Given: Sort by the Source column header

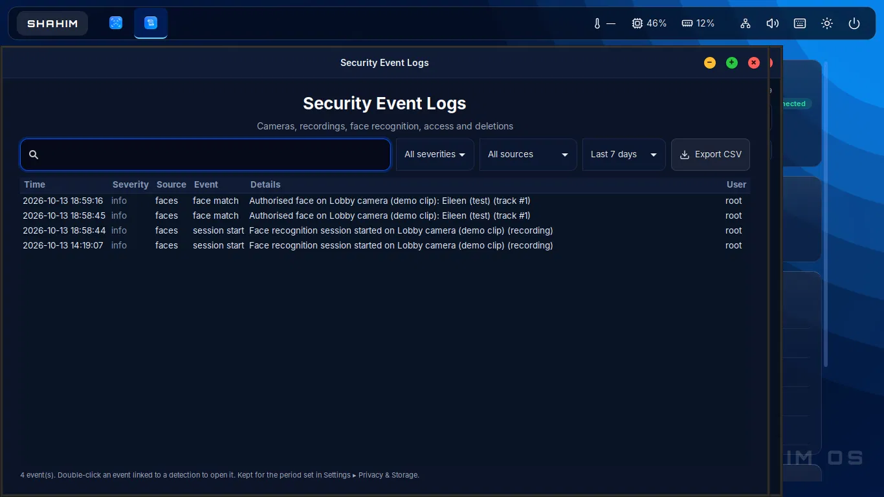Looking at the screenshot, I should point(171,184).
